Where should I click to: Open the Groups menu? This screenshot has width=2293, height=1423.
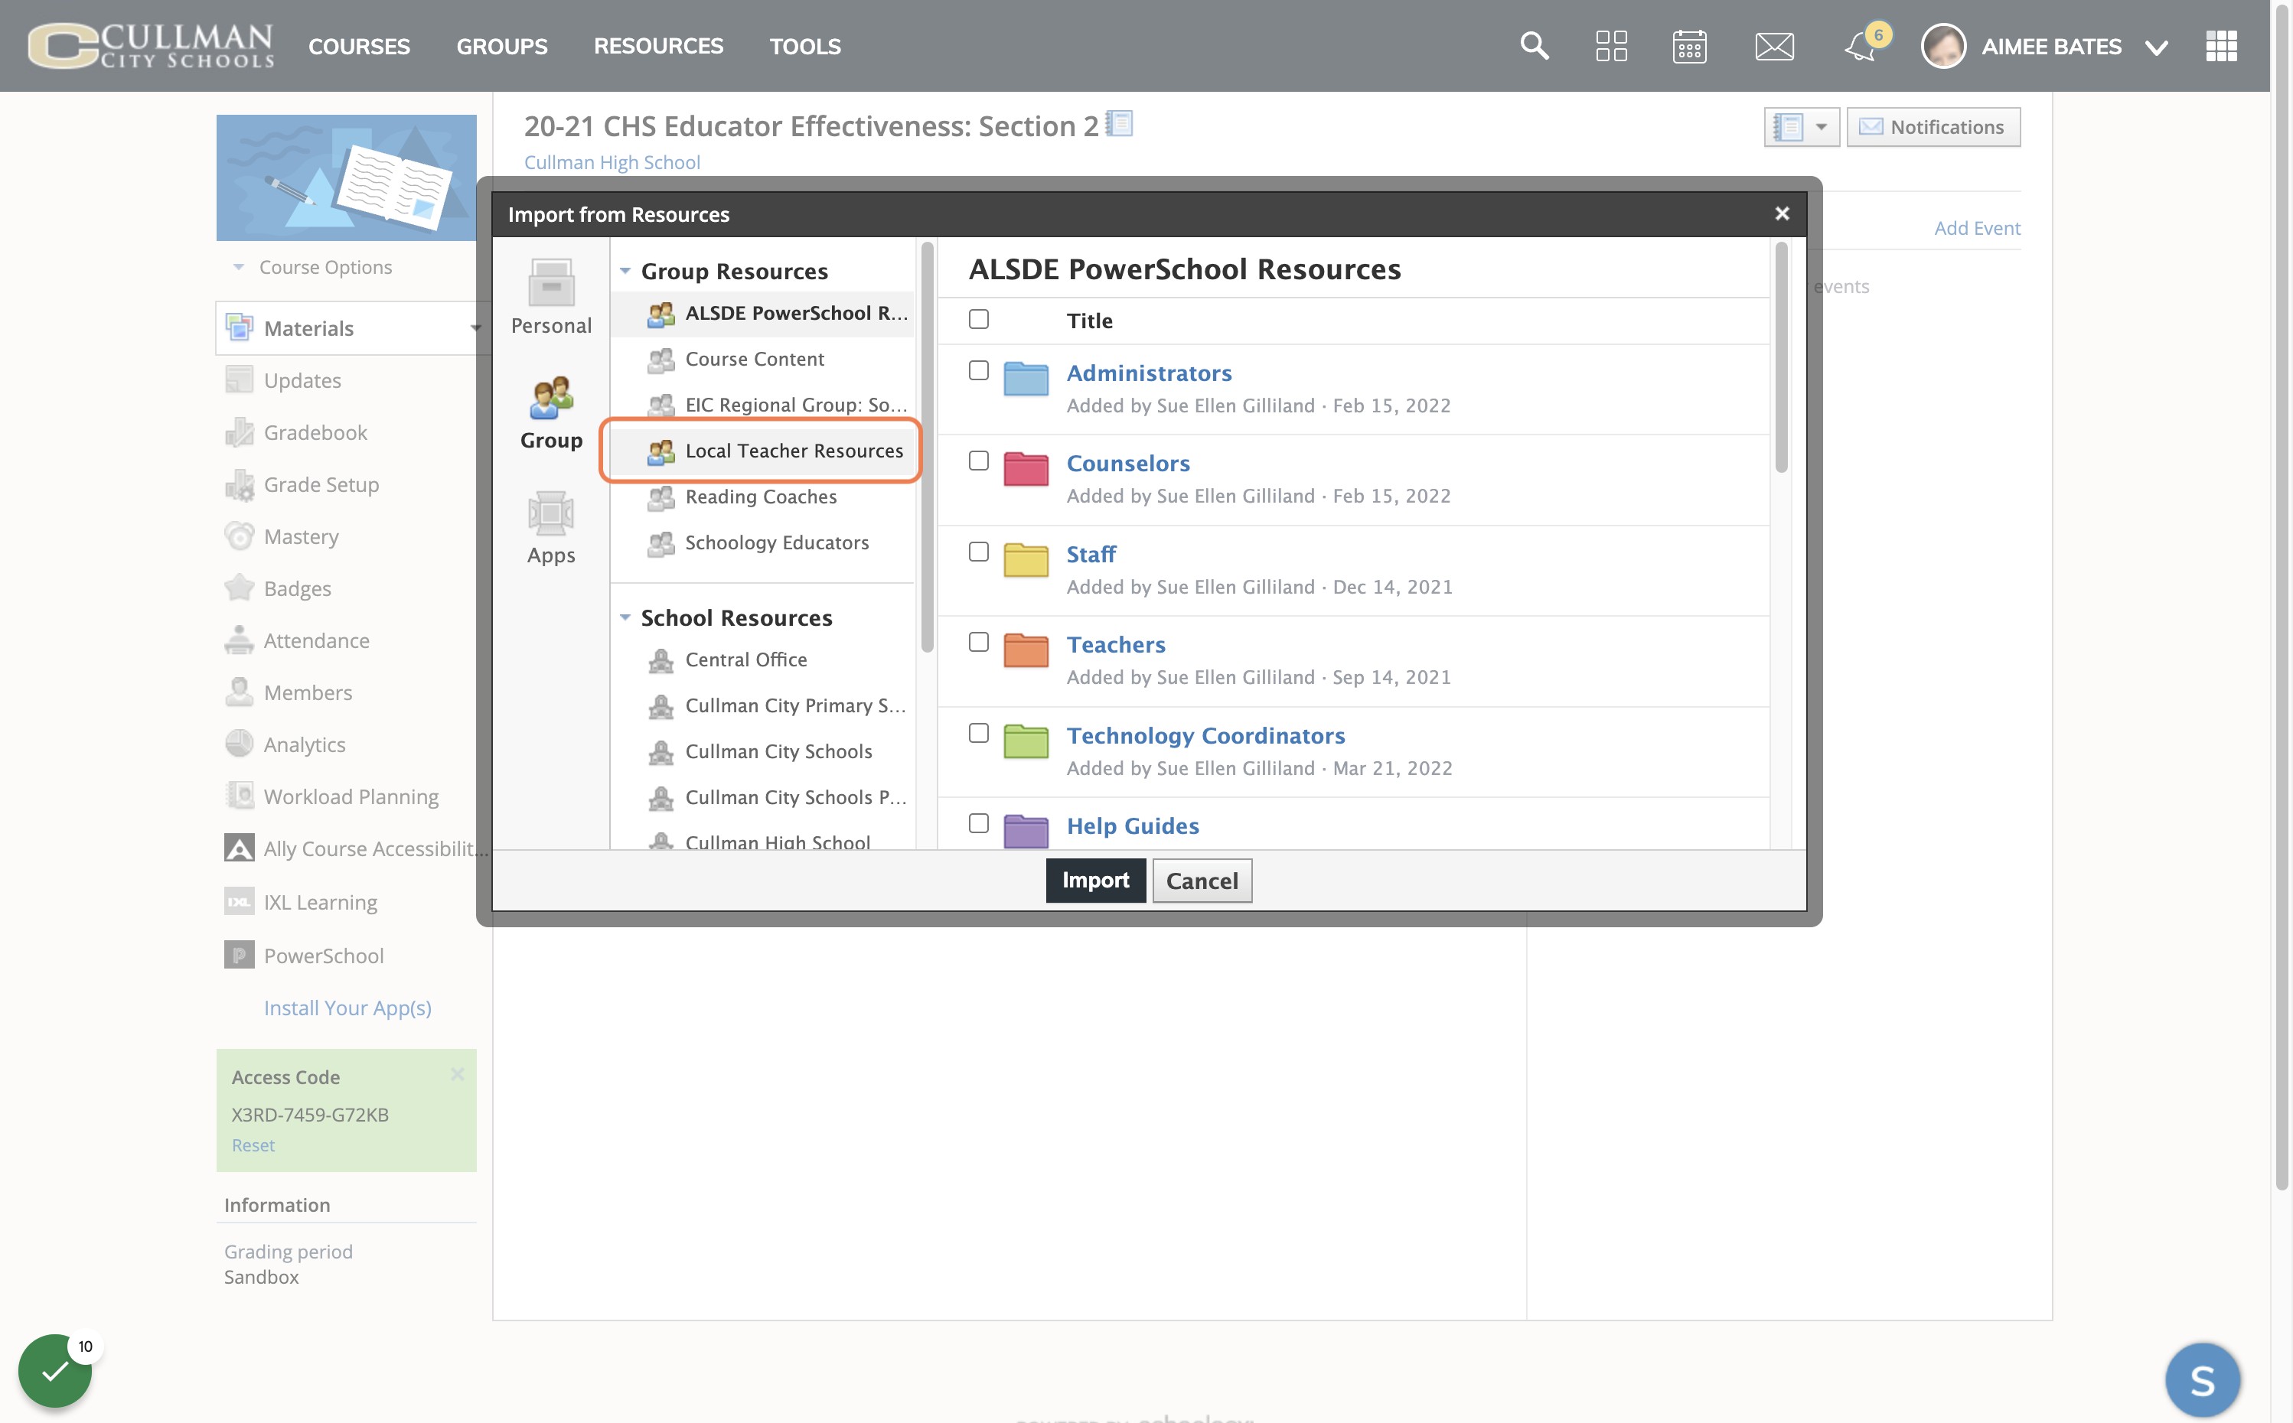coord(502,46)
